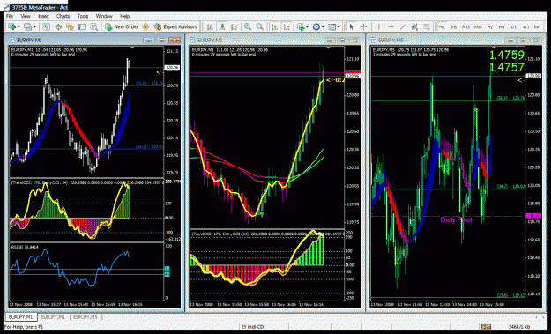Screen dimensions: 551x334
Task: Open the Strategy Tester magnifier icon
Action: [x=93, y=26]
